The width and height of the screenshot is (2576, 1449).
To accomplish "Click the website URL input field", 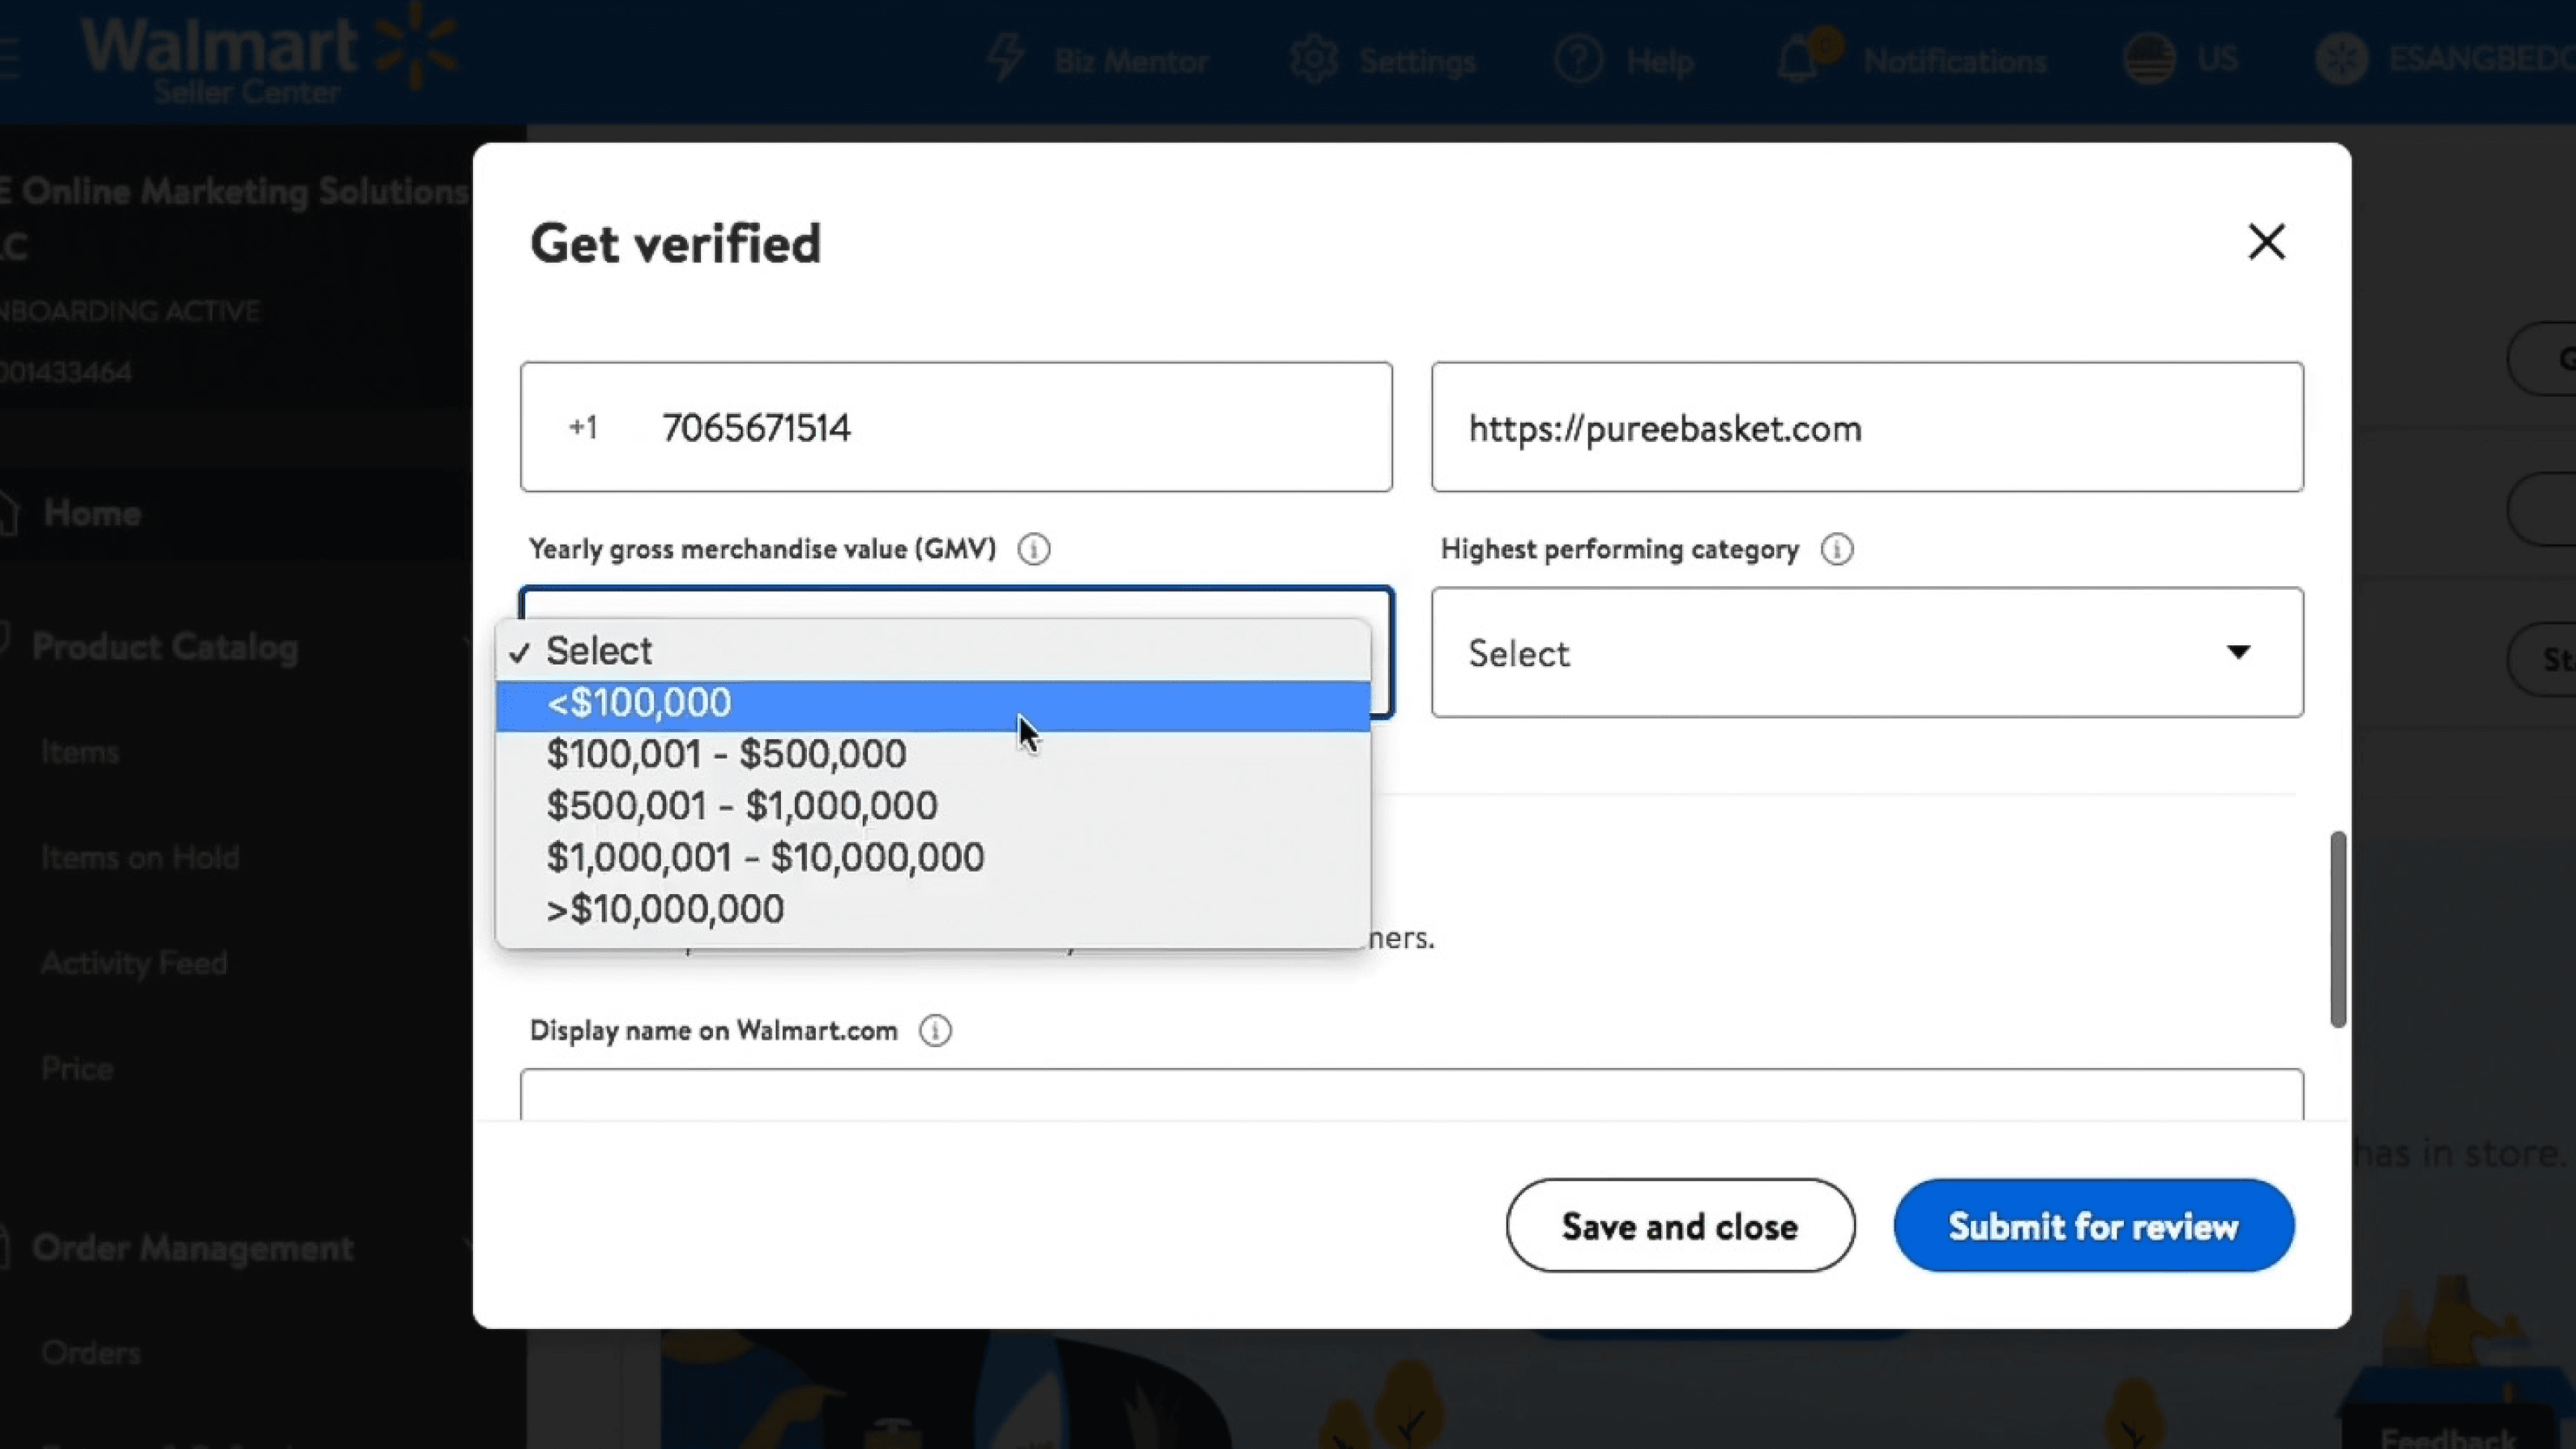I will (1866, 428).
